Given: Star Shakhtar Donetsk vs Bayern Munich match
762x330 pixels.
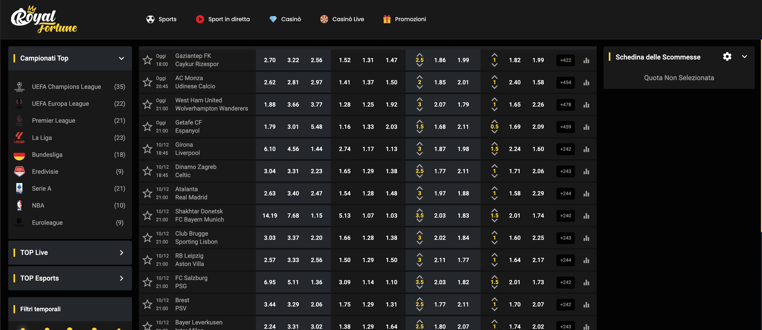Looking at the screenshot, I should (147, 215).
